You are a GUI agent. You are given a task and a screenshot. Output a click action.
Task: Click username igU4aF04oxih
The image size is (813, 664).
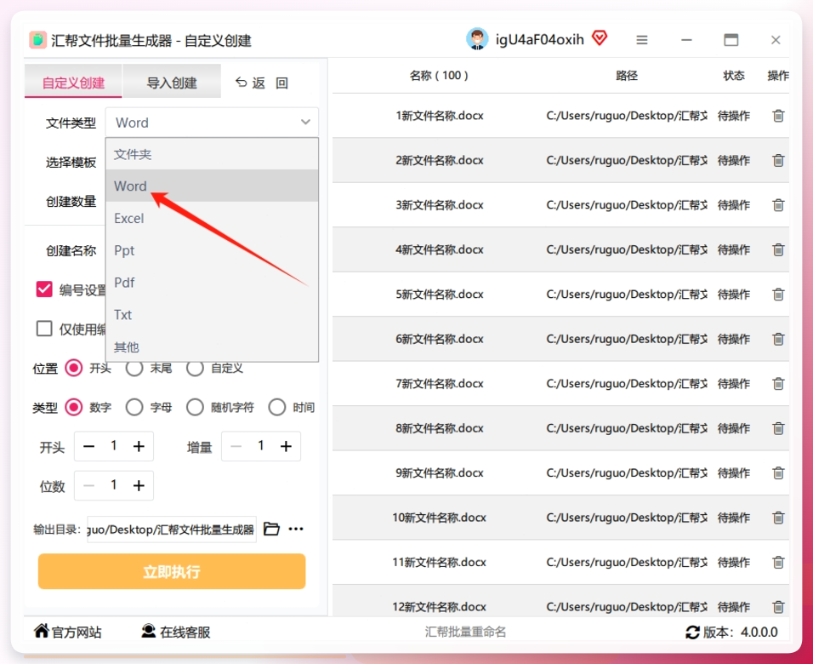540,39
